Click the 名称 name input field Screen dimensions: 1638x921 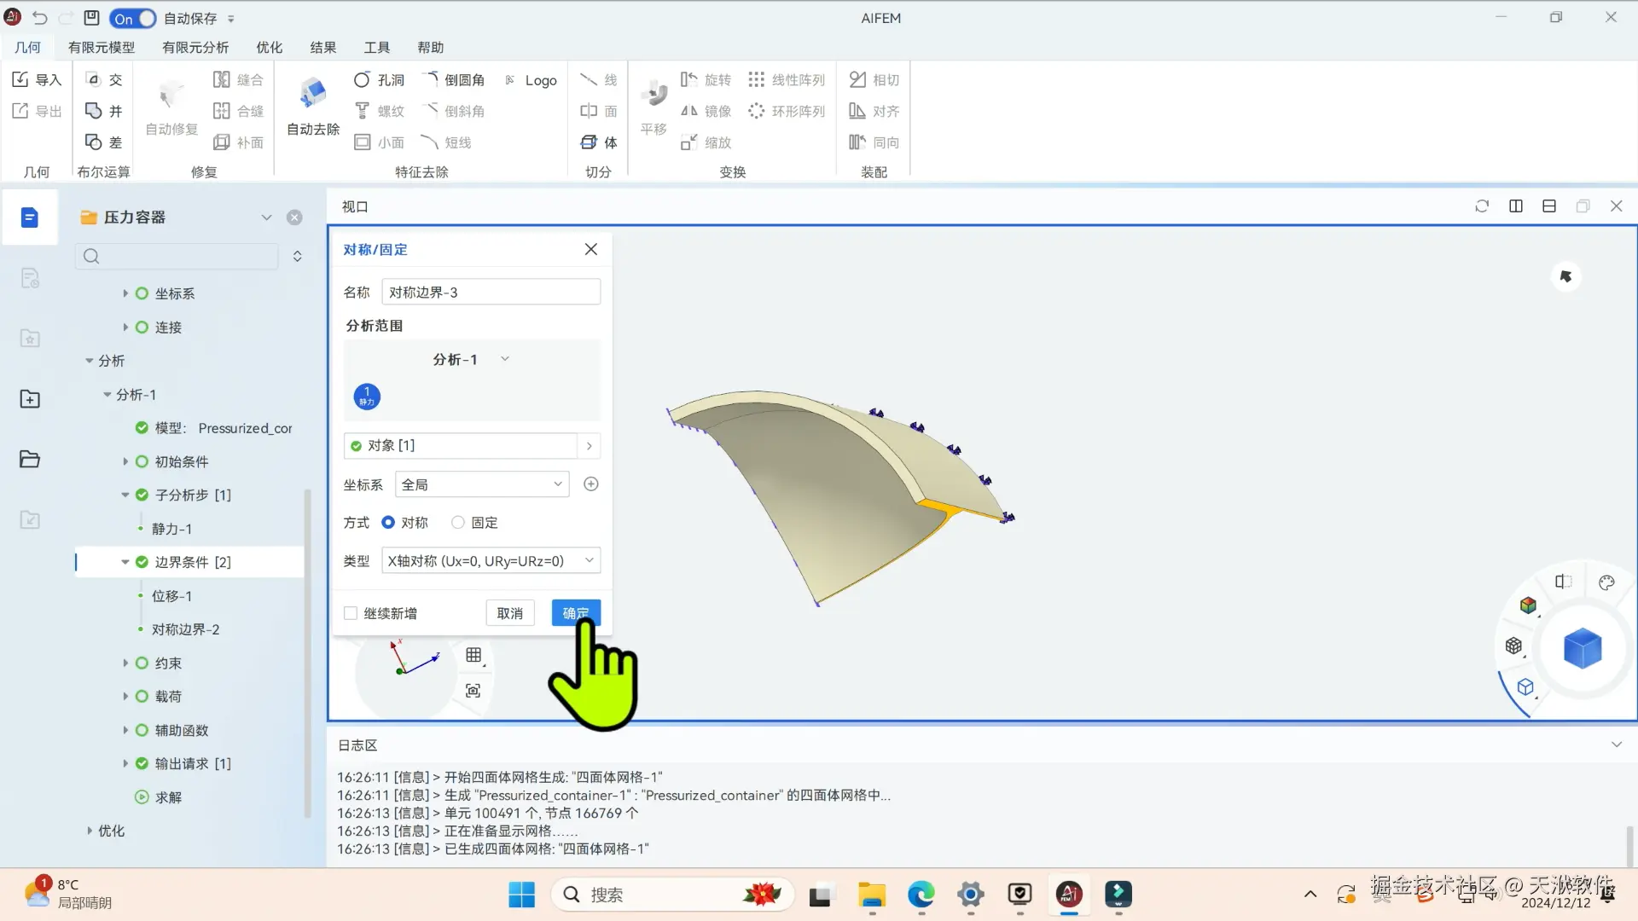click(491, 293)
